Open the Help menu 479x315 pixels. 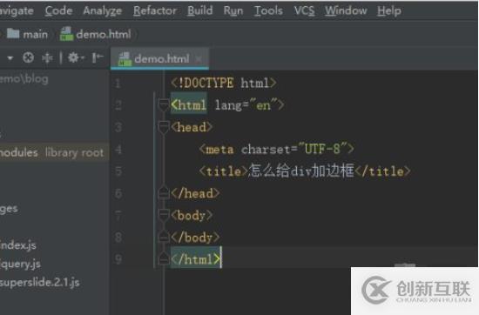click(x=389, y=10)
